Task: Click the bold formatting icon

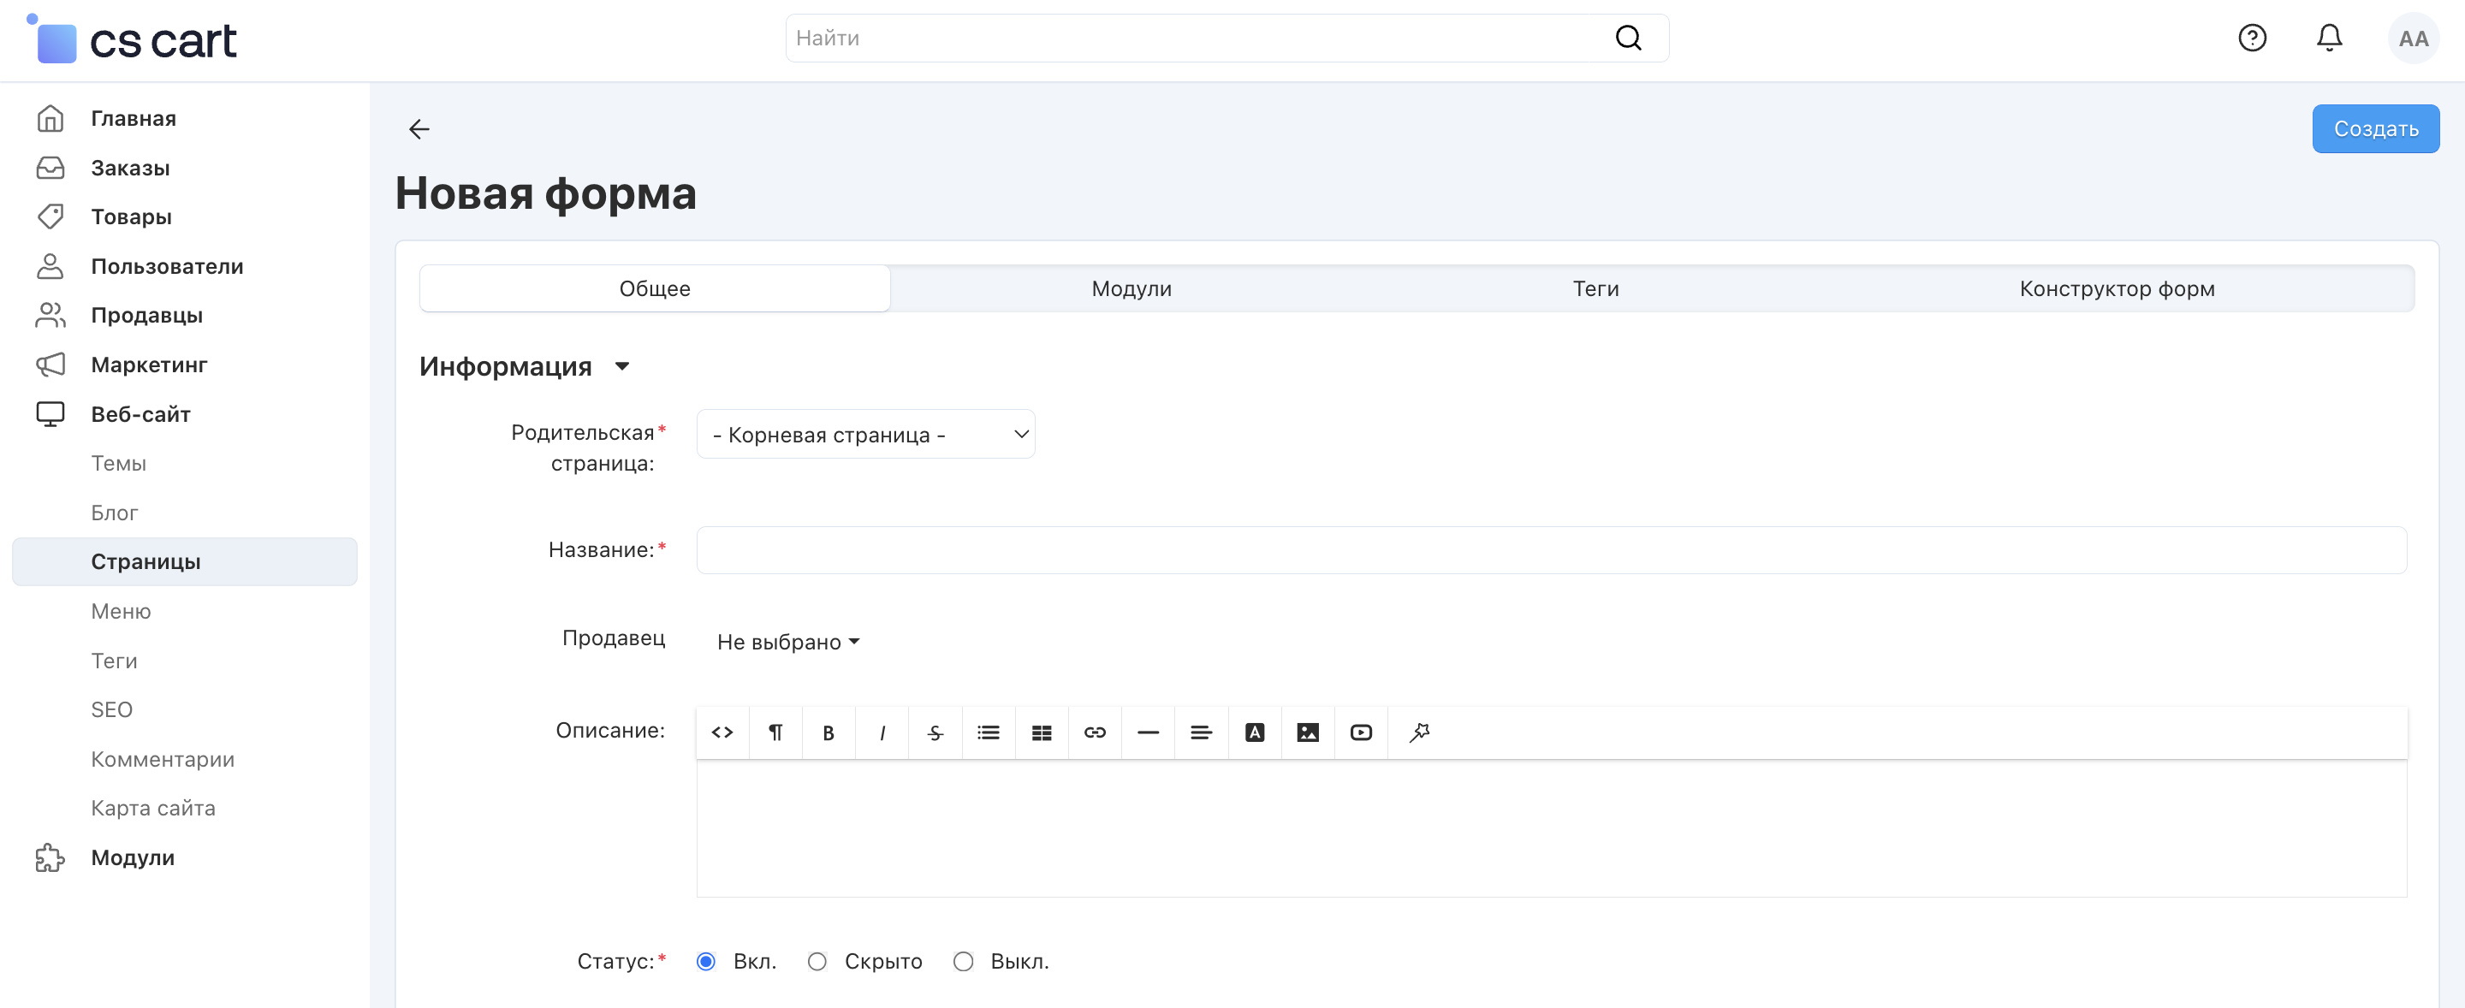Action: click(x=828, y=732)
